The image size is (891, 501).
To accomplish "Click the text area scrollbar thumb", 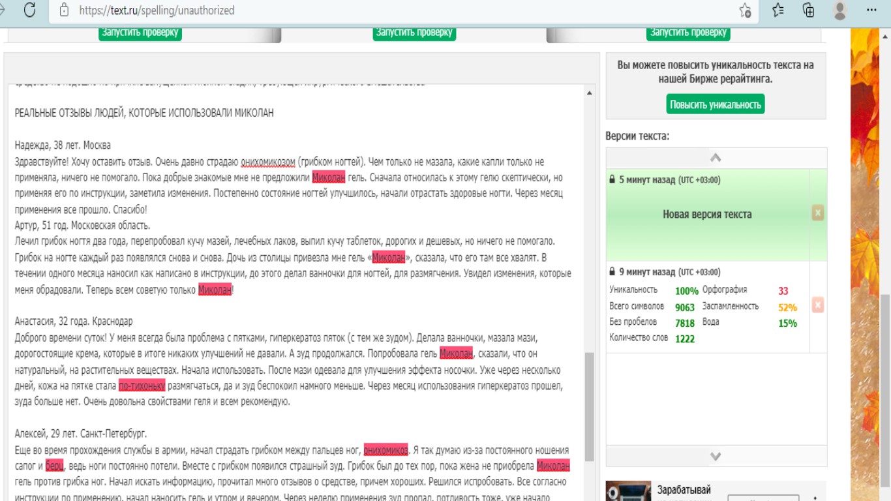I will [x=590, y=406].
